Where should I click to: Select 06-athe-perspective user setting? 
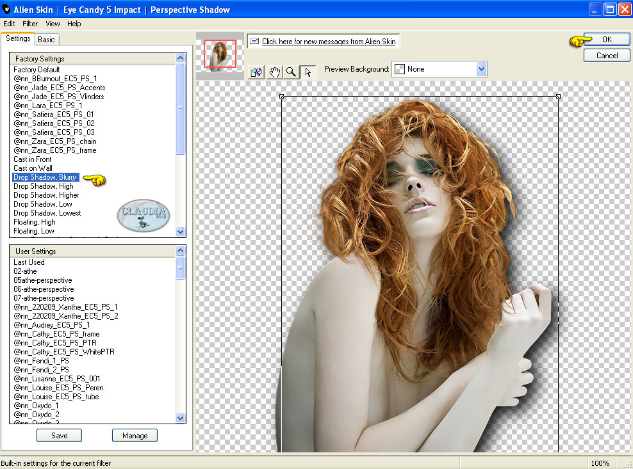tap(44, 289)
